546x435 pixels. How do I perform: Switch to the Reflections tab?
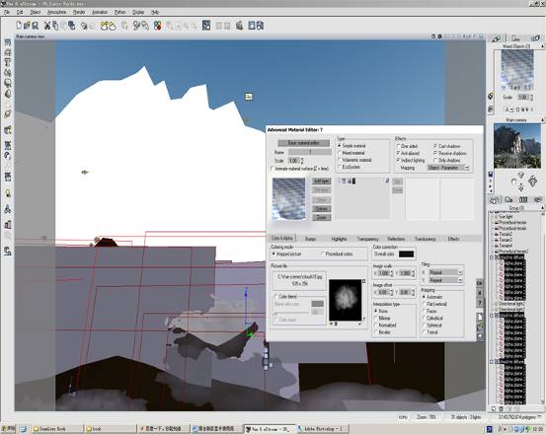coord(396,239)
